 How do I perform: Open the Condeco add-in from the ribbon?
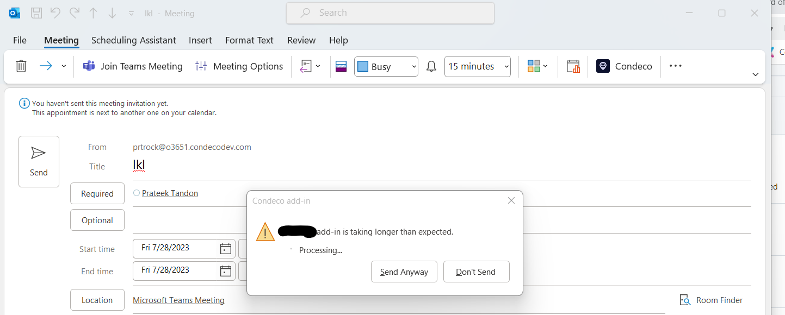point(624,66)
